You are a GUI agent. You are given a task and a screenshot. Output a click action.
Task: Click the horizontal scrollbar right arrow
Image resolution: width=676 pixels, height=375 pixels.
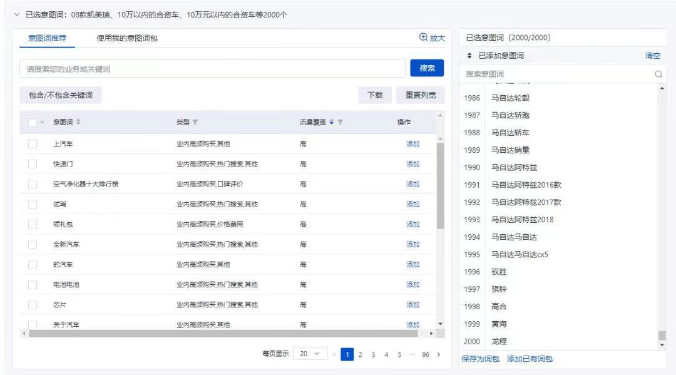point(431,334)
